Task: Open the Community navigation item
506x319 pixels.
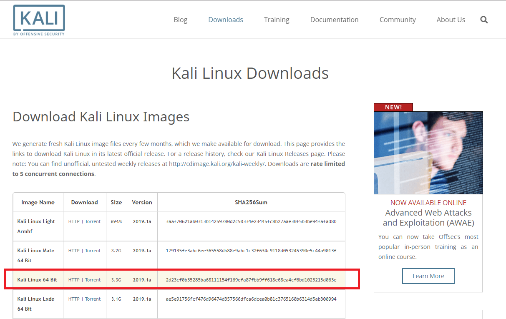Action: (398, 20)
